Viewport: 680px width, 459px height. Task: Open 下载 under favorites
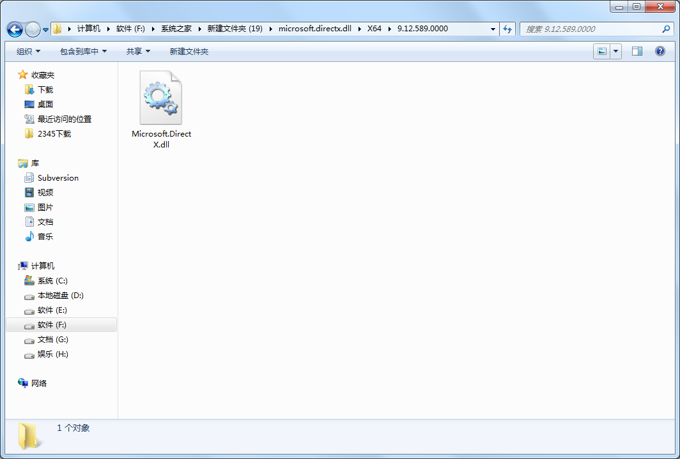(x=45, y=89)
